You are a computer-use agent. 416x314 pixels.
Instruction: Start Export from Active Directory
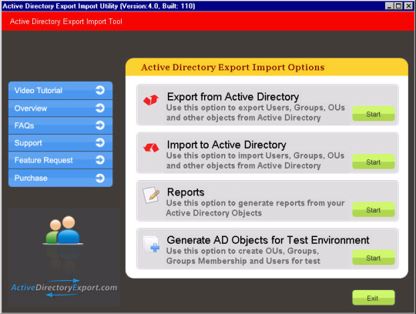(x=374, y=114)
